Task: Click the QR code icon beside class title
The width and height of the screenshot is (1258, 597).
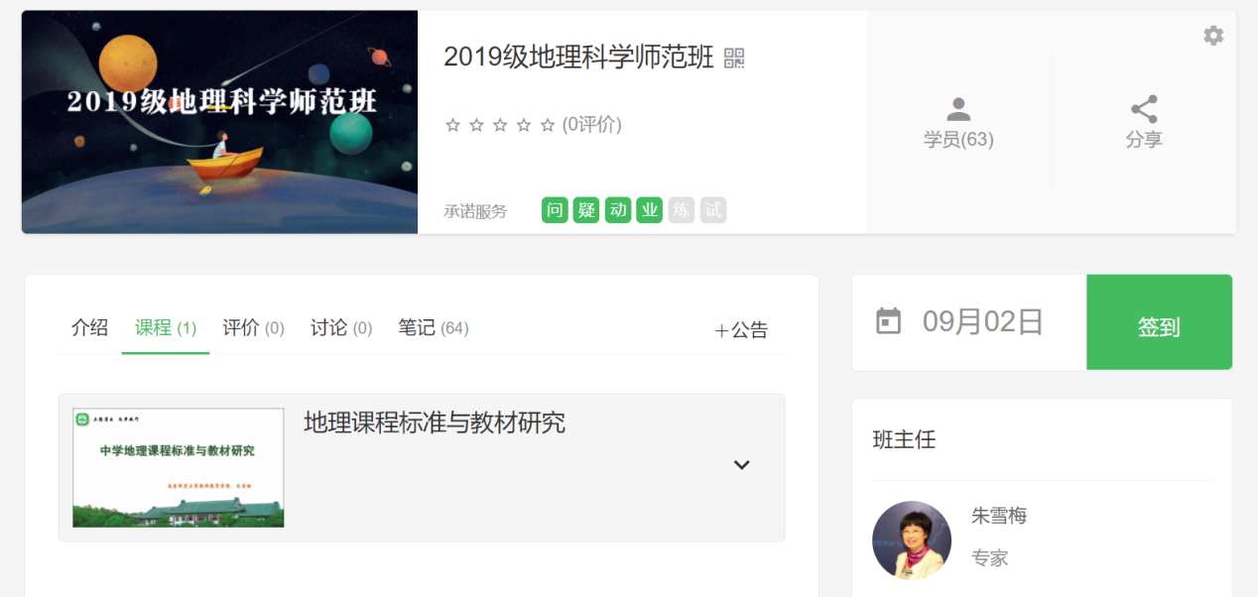Action: 734,58
